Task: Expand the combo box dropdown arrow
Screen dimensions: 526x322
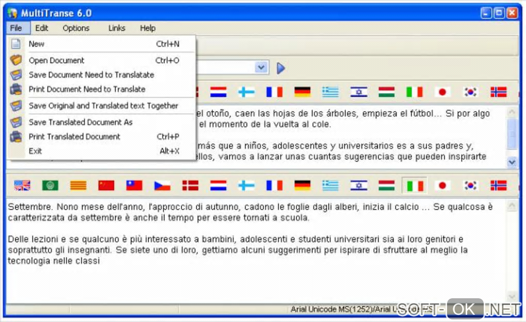Action: pos(261,68)
